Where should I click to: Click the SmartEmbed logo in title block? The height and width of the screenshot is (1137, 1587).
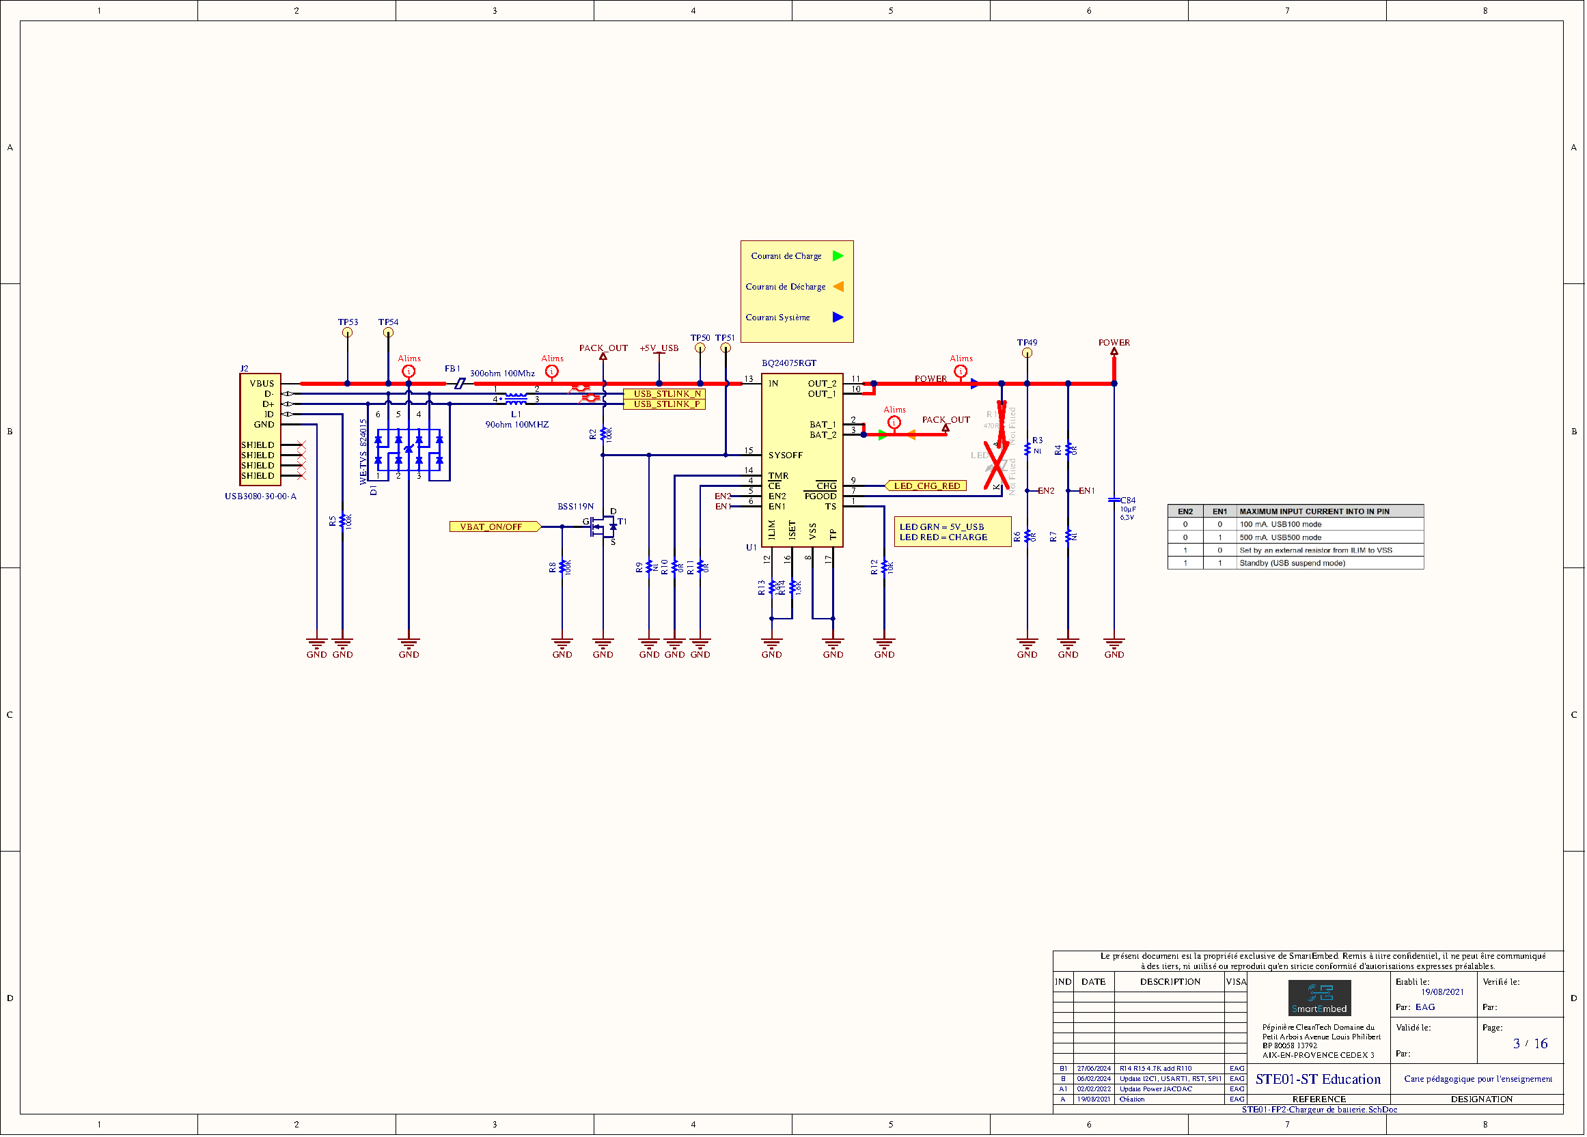tap(1319, 998)
